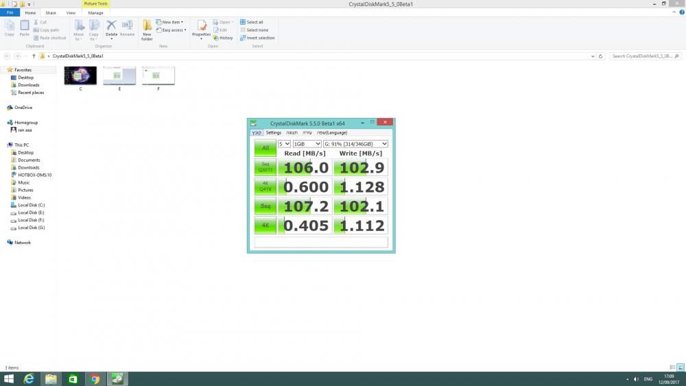Launch Internet Explorer from the taskbar

[x=29, y=379]
